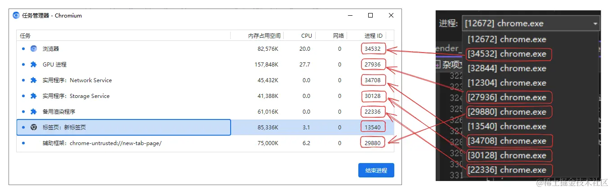
Task: Select the 辅助框架 chrome-untrusted://new-tab-page/ row
Action: 205,143
